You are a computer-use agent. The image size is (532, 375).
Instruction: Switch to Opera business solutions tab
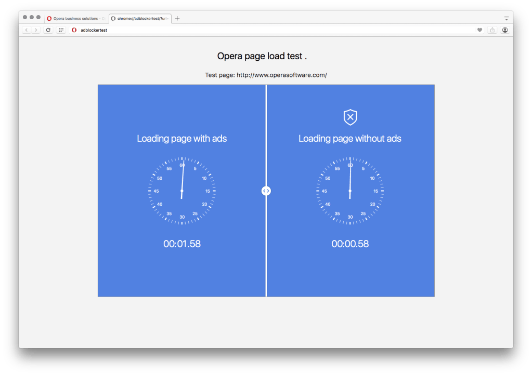[x=75, y=18]
